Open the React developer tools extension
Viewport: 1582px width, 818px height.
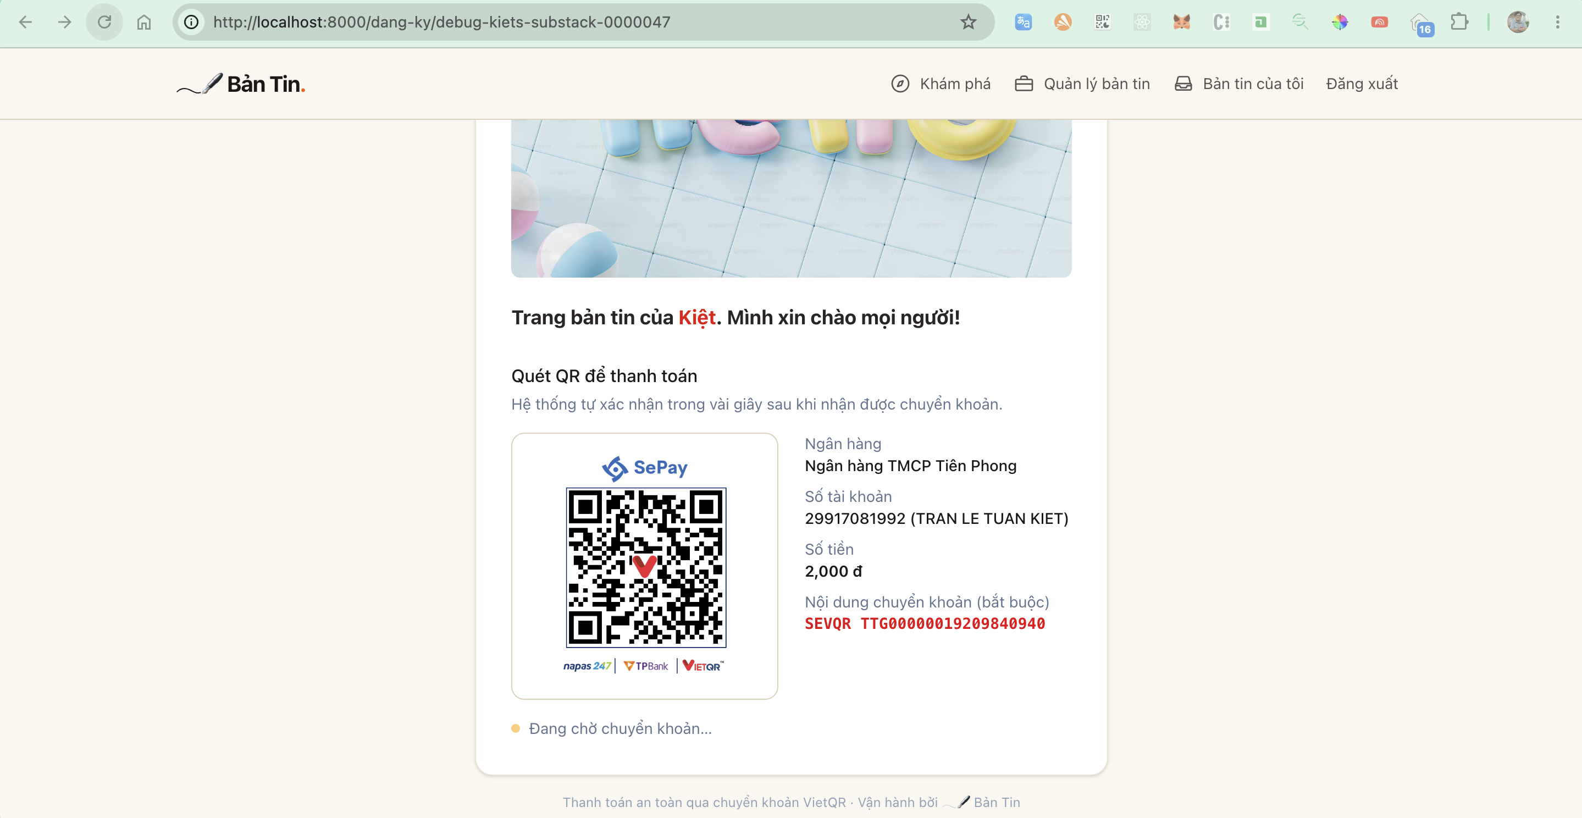pos(1142,22)
